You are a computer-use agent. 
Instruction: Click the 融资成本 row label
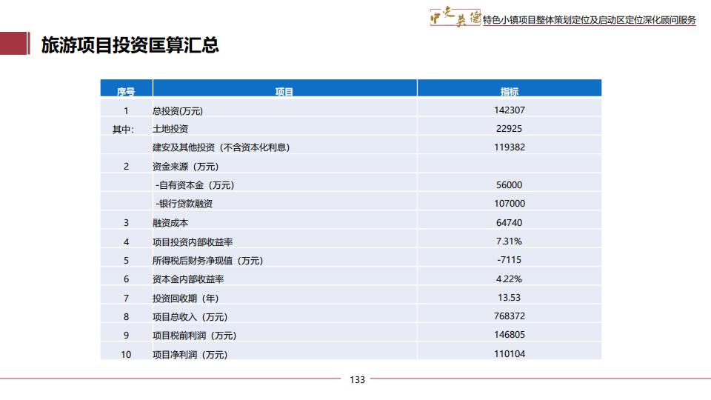(x=170, y=223)
